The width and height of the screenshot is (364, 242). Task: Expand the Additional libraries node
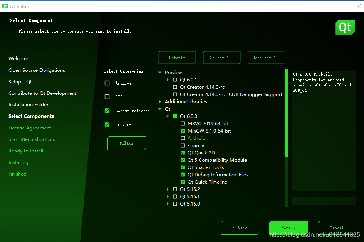(160, 102)
